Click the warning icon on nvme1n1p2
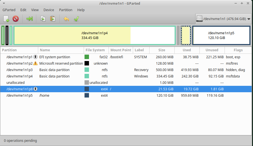The height and width of the screenshot is (146, 253). tap(35, 63)
